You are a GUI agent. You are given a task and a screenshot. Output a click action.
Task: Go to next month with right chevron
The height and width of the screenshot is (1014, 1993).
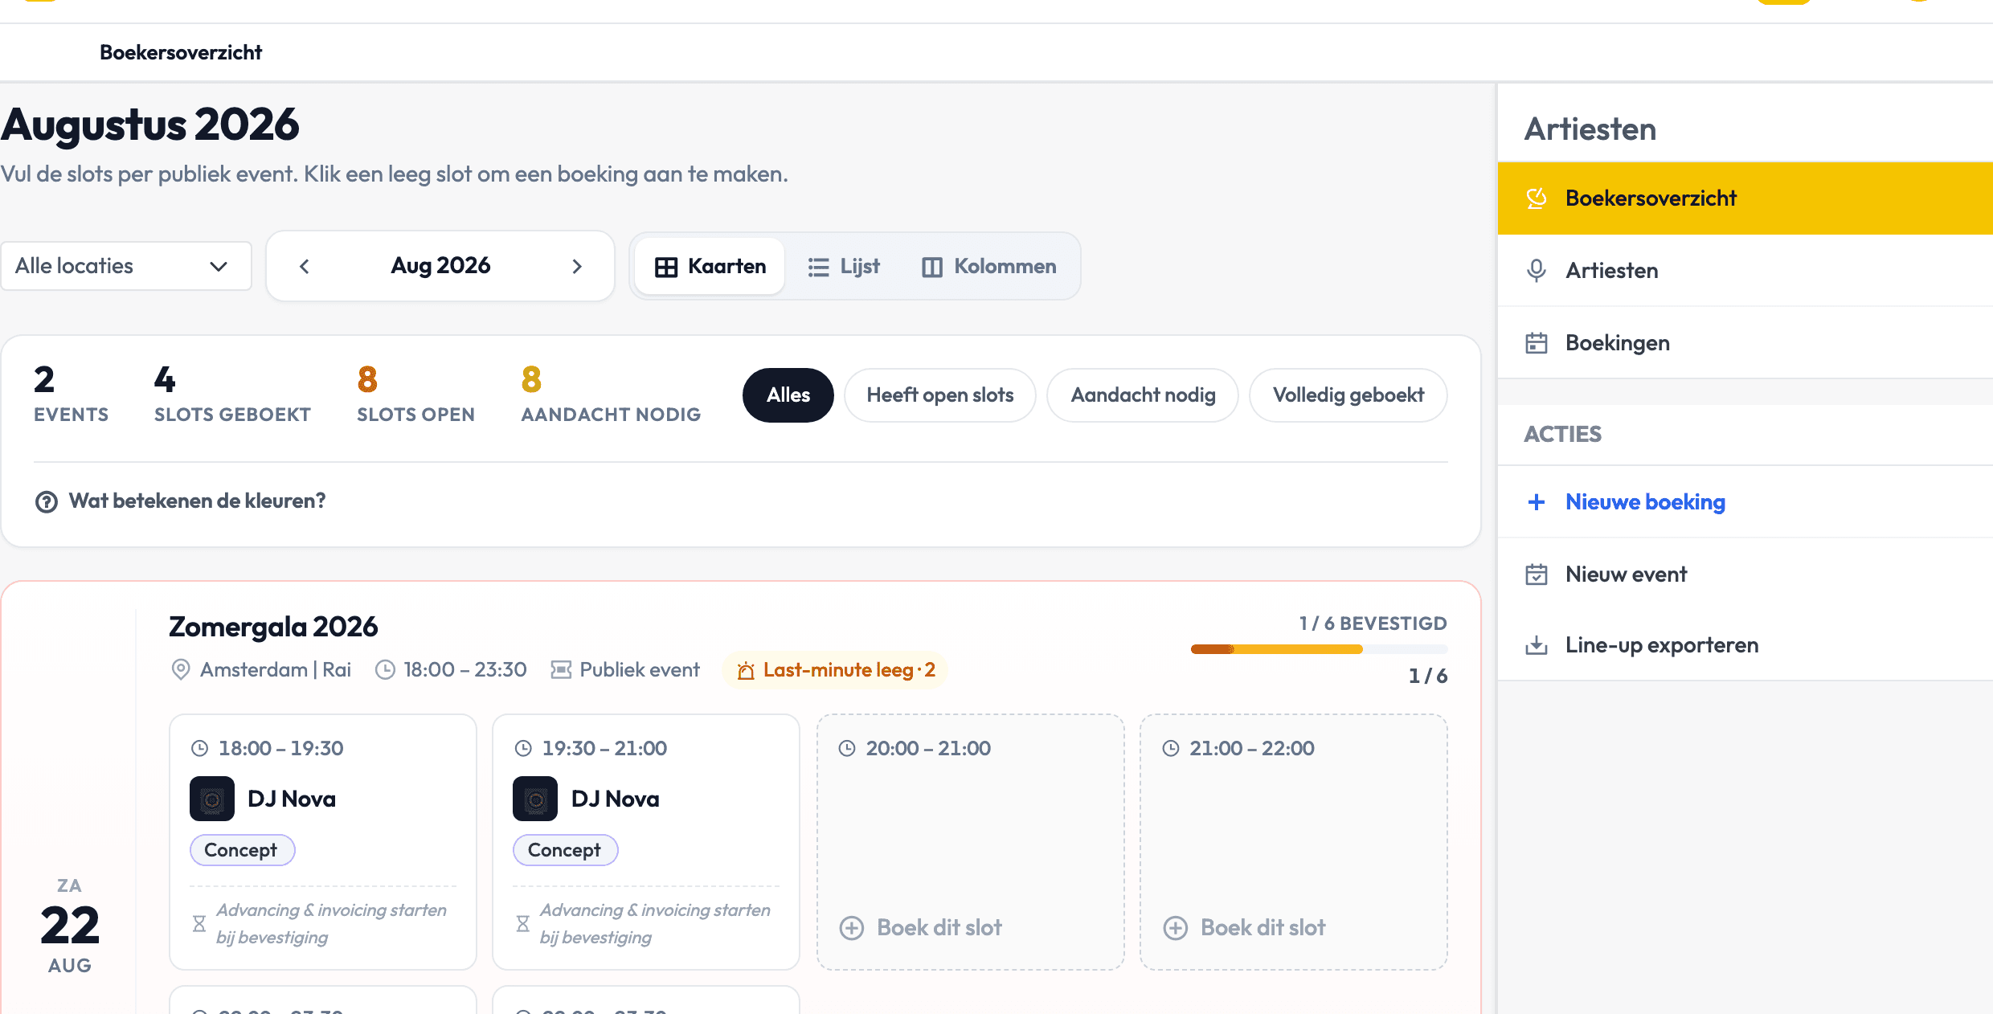click(x=577, y=267)
